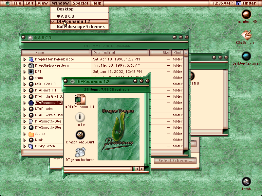This screenshot has width=262, height=196.
Task: Expand the dsom folder row
Action: 25,78
